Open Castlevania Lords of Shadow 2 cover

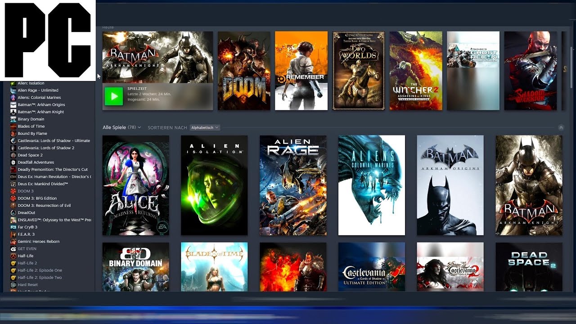pos(450,267)
